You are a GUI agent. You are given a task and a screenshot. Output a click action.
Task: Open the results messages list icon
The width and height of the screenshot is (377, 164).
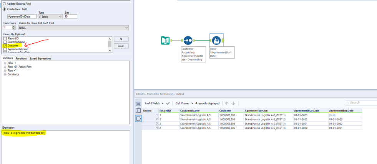(x=138, y=104)
